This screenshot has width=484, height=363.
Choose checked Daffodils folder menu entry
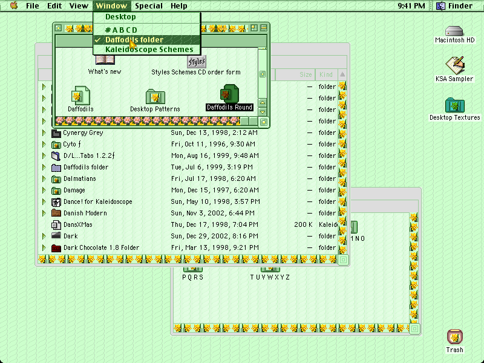146,40
